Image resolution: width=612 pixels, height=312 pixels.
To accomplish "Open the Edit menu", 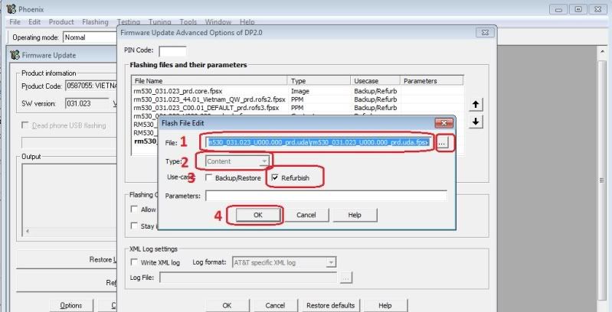I will [34, 22].
